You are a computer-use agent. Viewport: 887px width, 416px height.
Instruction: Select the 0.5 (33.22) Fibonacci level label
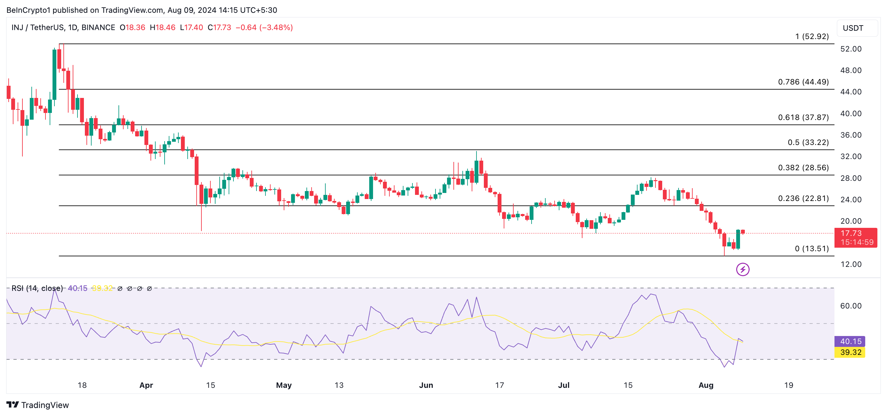click(x=808, y=142)
